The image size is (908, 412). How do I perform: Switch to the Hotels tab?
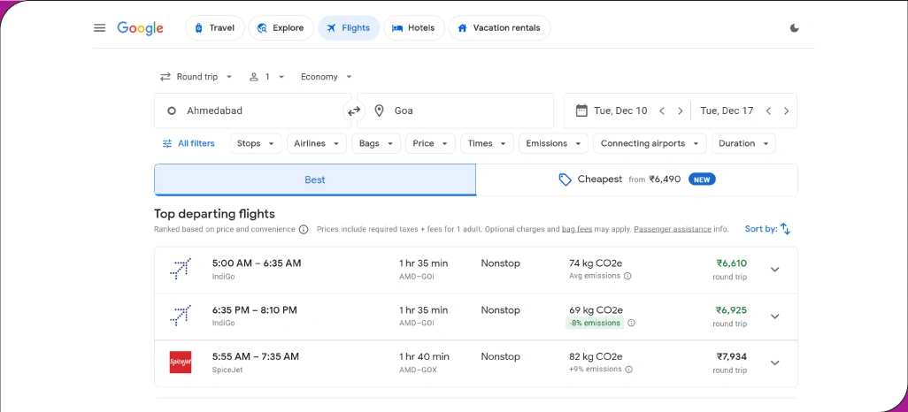click(x=414, y=27)
